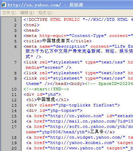Click the SpaceID comment on line 9
The height and width of the screenshot is (151, 133).
109,84
